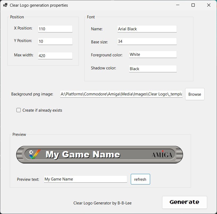Viewport: 217px width, 214px height.
Task: Click the Shadow color field showing Black
Action: pos(153,69)
